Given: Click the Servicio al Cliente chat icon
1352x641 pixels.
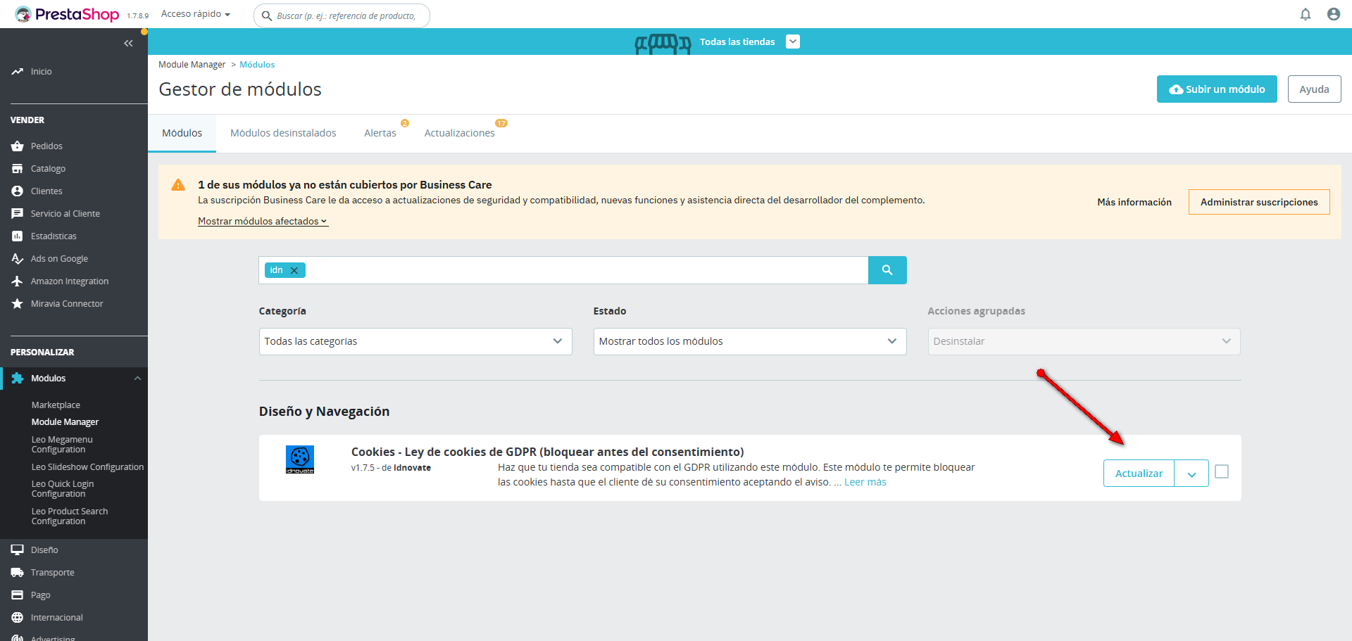Looking at the screenshot, I should tap(18, 214).
